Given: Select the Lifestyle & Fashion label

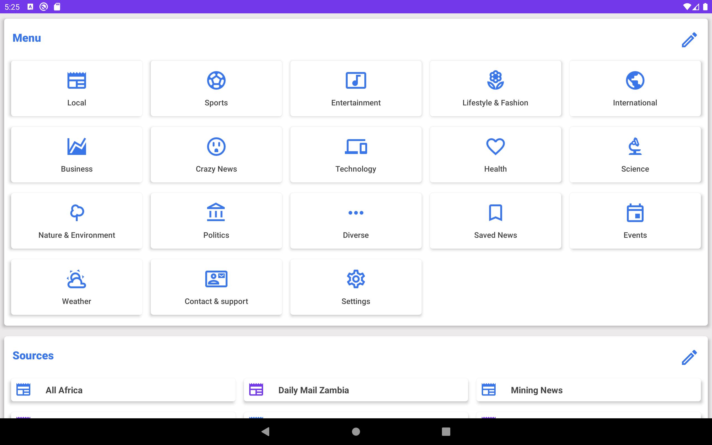Looking at the screenshot, I should tap(495, 103).
